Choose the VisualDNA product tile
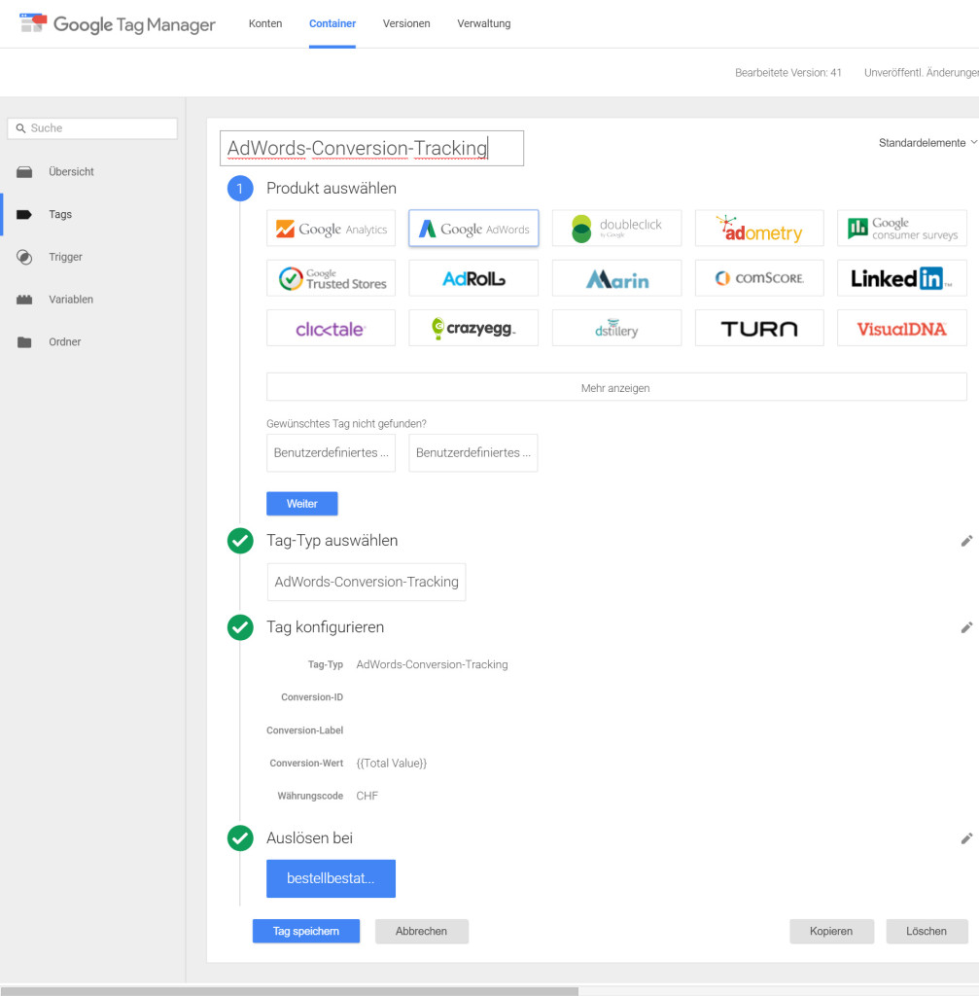This screenshot has height=996, width=979. [902, 328]
